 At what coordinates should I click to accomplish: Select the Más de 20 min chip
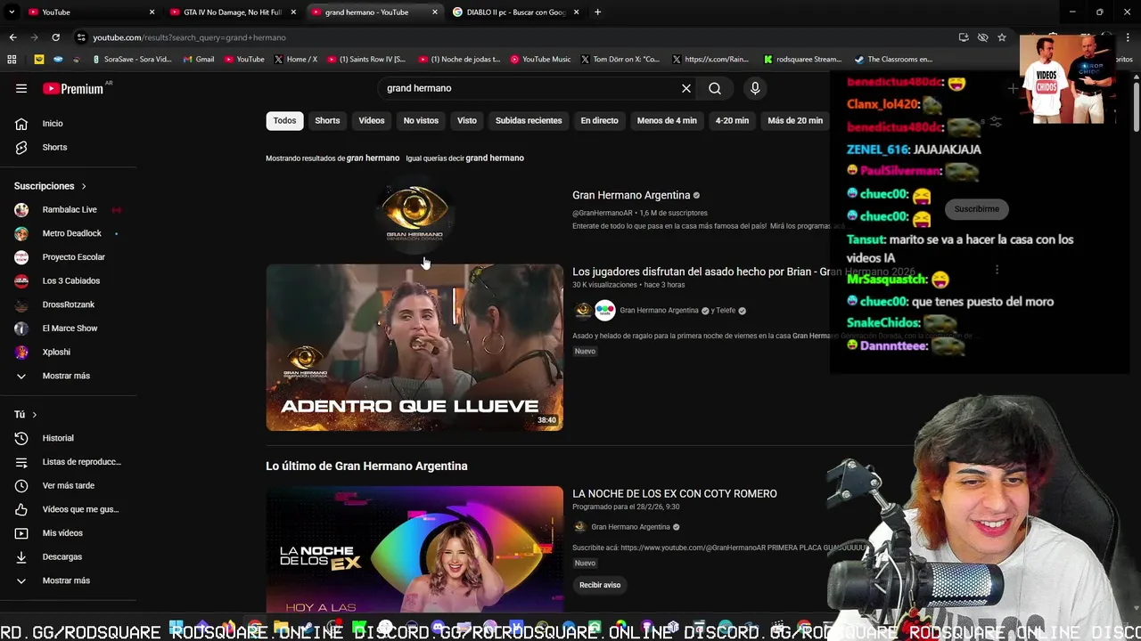795,120
